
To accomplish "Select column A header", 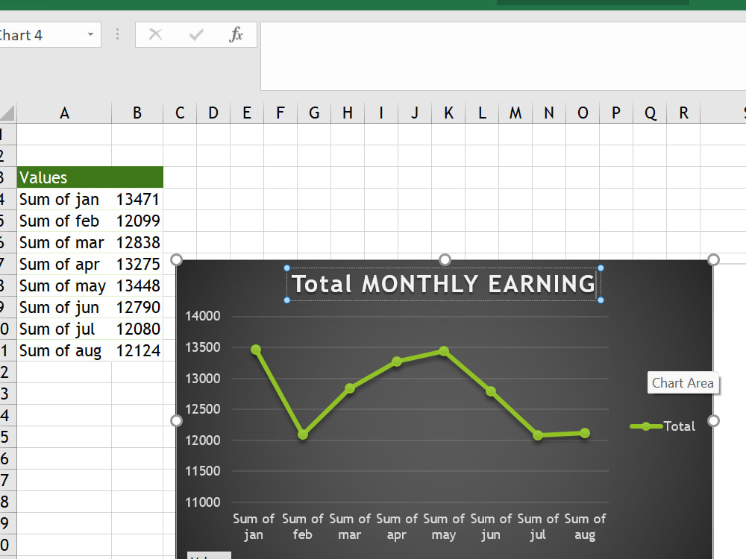I will (64, 113).
